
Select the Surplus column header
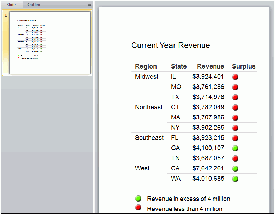244,66
